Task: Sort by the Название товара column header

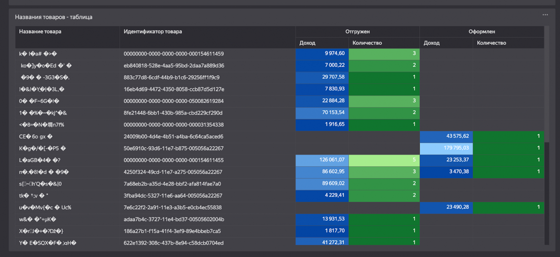Action: [x=40, y=32]
